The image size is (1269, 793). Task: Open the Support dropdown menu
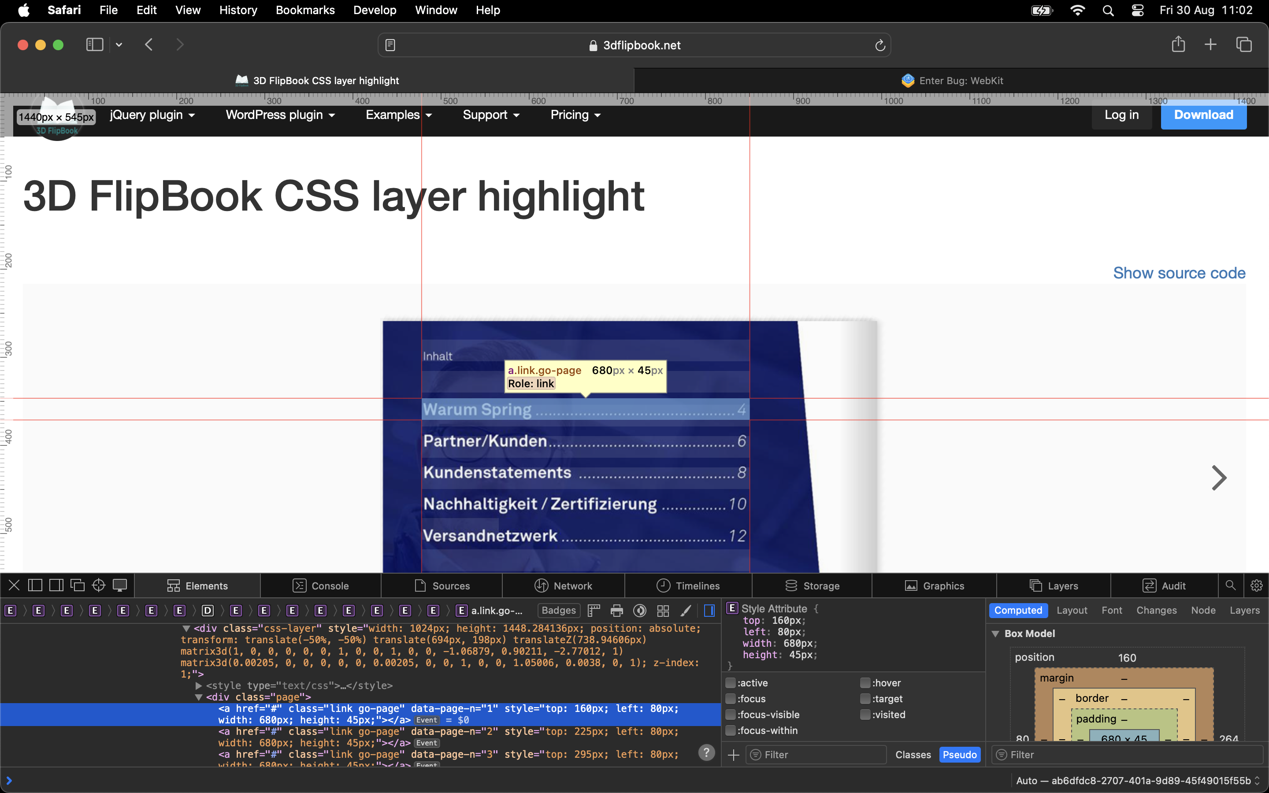point(491,115)
